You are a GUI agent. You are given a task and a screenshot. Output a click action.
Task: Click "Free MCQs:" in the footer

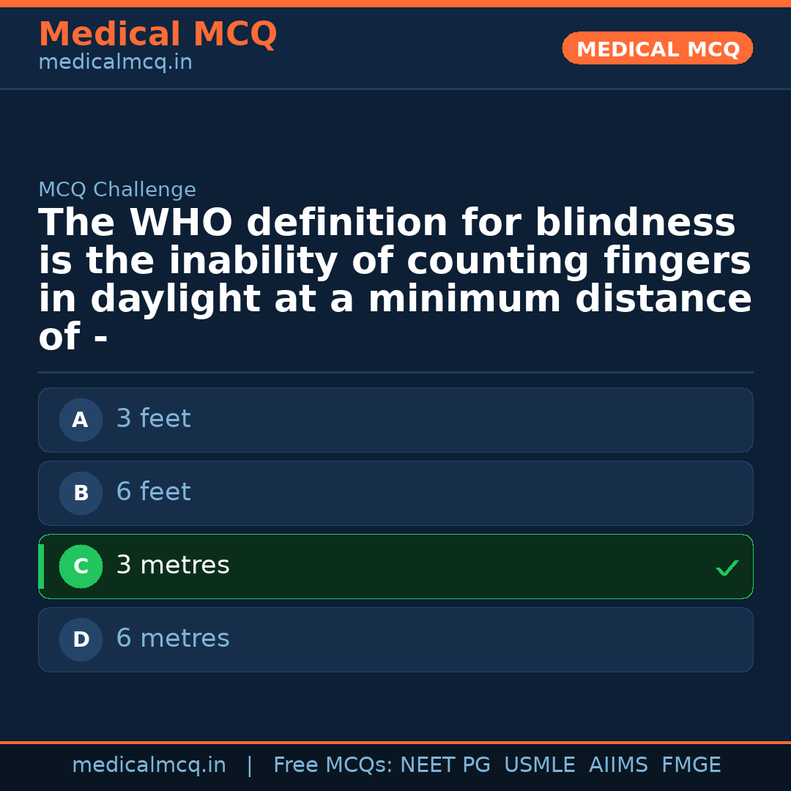[333, 765]
